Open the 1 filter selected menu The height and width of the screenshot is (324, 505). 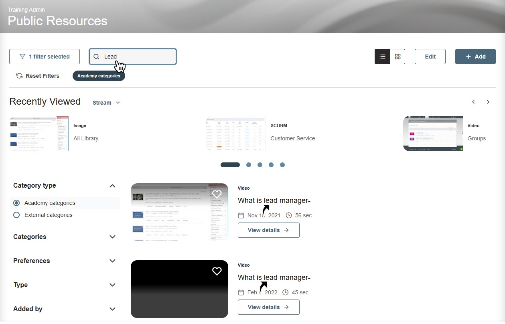click(x=45, y=57)
